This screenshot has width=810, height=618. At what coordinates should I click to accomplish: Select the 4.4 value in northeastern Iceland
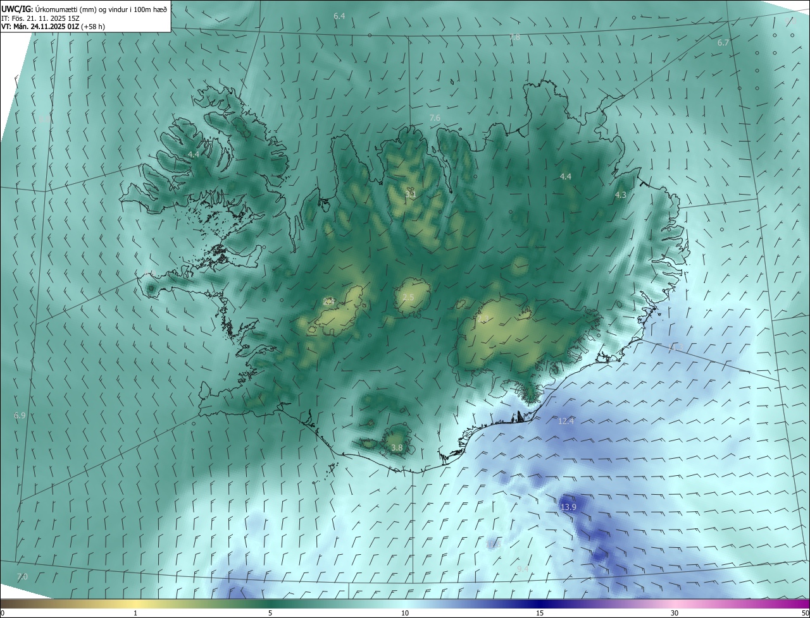(566, 177)
